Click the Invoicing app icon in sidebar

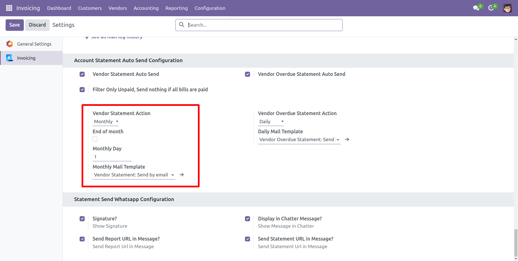coord(10,58)
